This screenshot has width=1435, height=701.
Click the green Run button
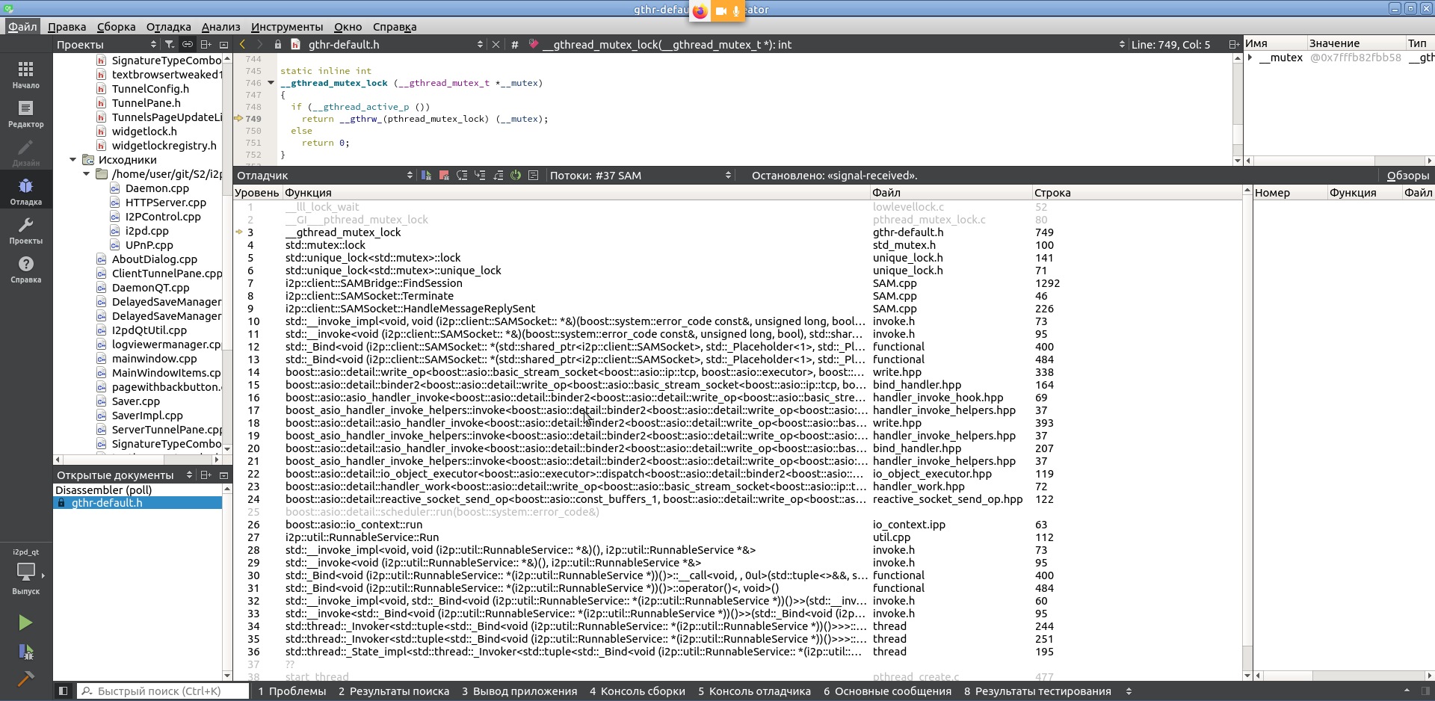(x=25, y=623)
